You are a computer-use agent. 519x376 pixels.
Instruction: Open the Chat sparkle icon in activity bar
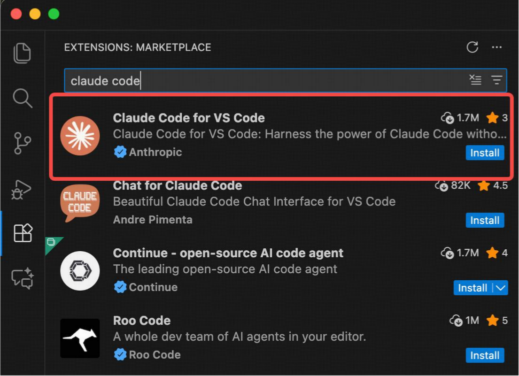click(23, 278)
